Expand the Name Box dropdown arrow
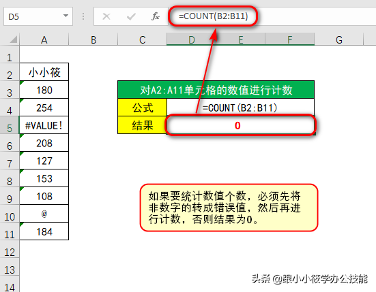The image size is (376, 292). click(x=66, y=16)
